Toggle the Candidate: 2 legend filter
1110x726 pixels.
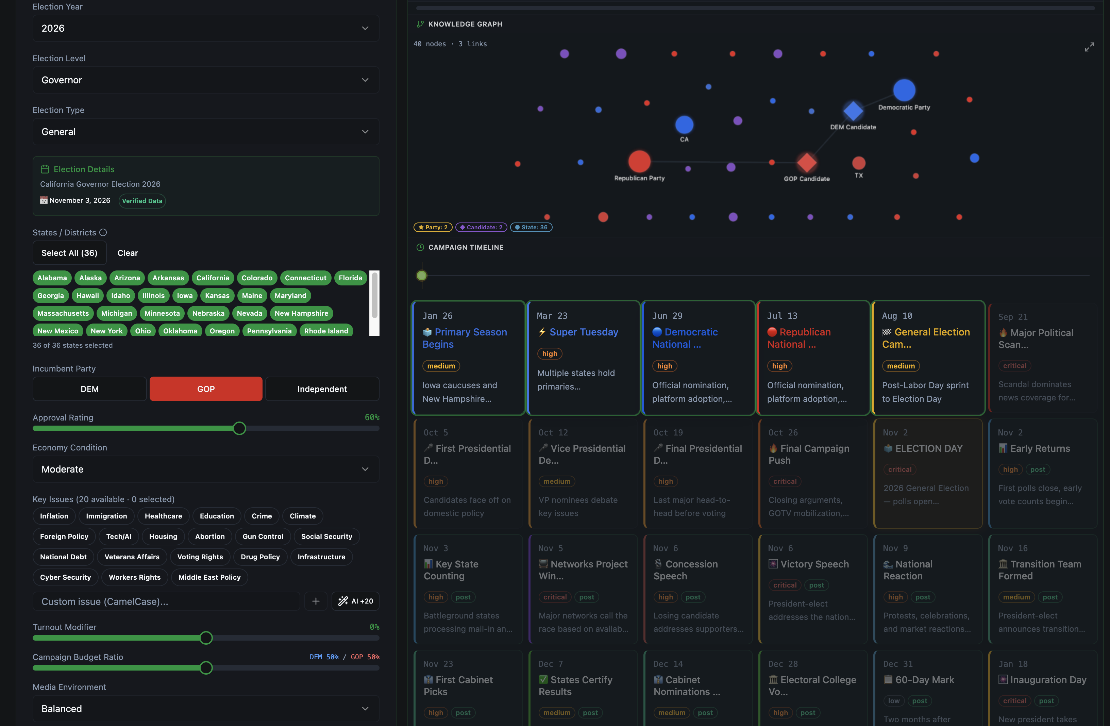click(x=481, y=227)
